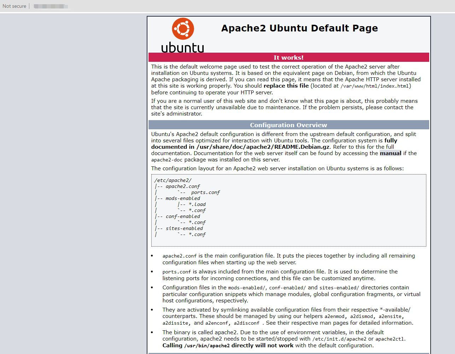Open the manual documentation link

point(390,153)
